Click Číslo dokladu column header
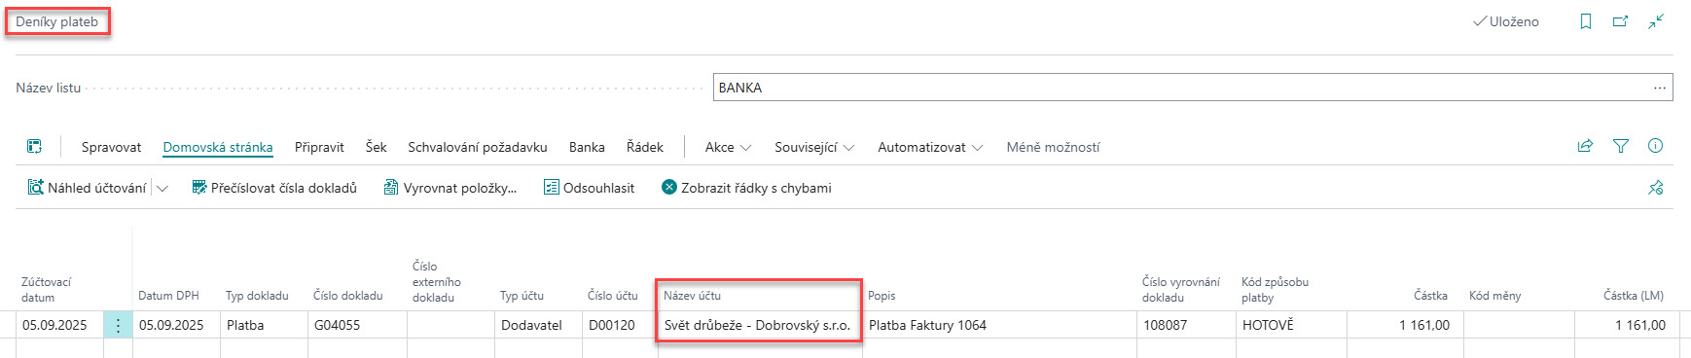Screen dimensions: 1691x358 coord(348,296)
